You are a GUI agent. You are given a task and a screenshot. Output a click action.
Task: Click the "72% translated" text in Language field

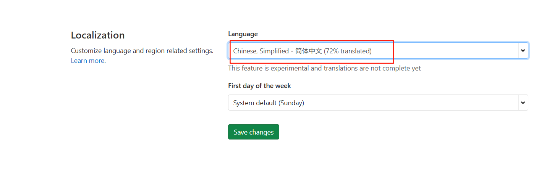(348, 51)
